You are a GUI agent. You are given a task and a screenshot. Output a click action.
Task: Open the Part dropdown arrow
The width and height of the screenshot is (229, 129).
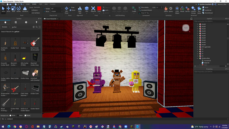[x=87, y=13]
